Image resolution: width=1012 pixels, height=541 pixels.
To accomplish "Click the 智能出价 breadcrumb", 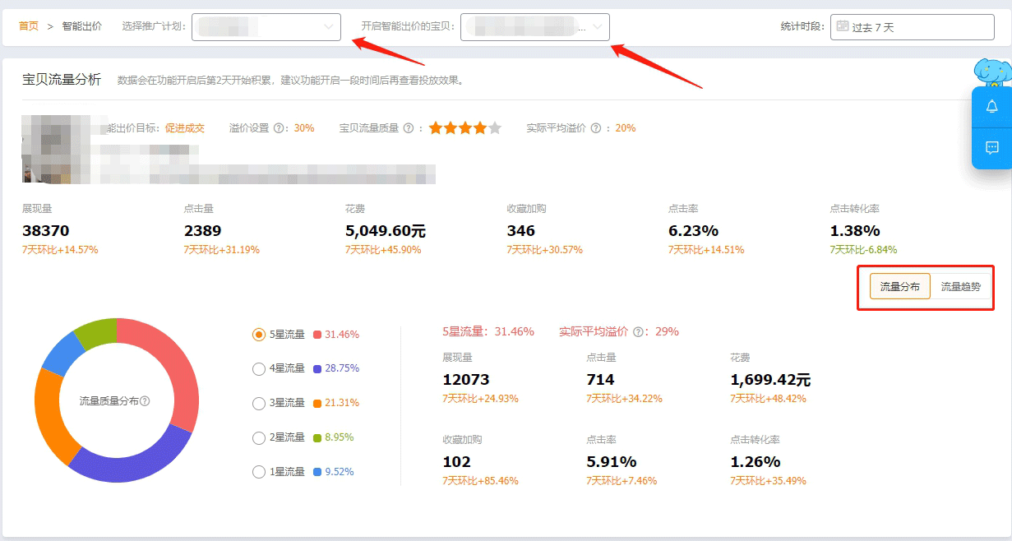I will coord(82,26).
